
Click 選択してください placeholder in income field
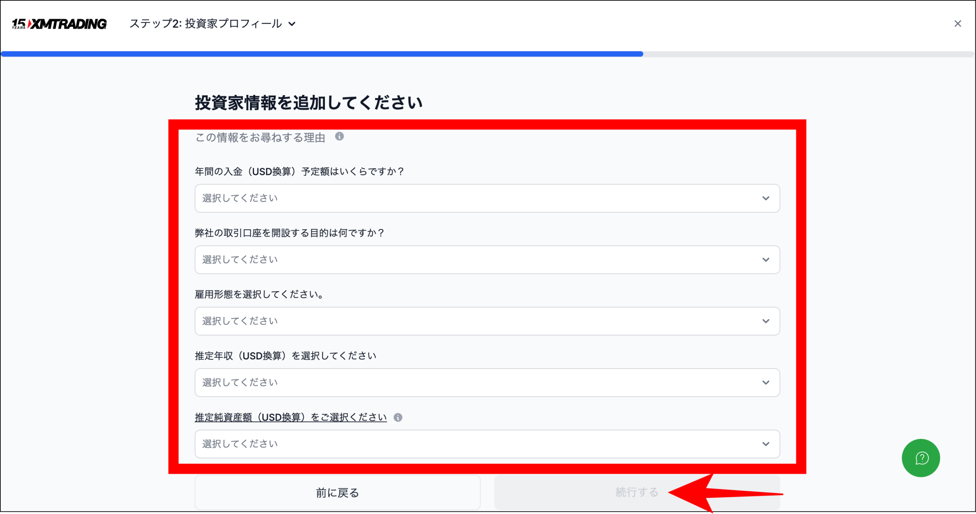(239, 383)
